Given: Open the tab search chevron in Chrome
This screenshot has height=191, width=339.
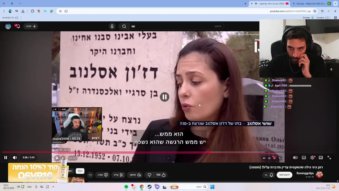Looking at the screenshot, I should (x=336, y=4).
